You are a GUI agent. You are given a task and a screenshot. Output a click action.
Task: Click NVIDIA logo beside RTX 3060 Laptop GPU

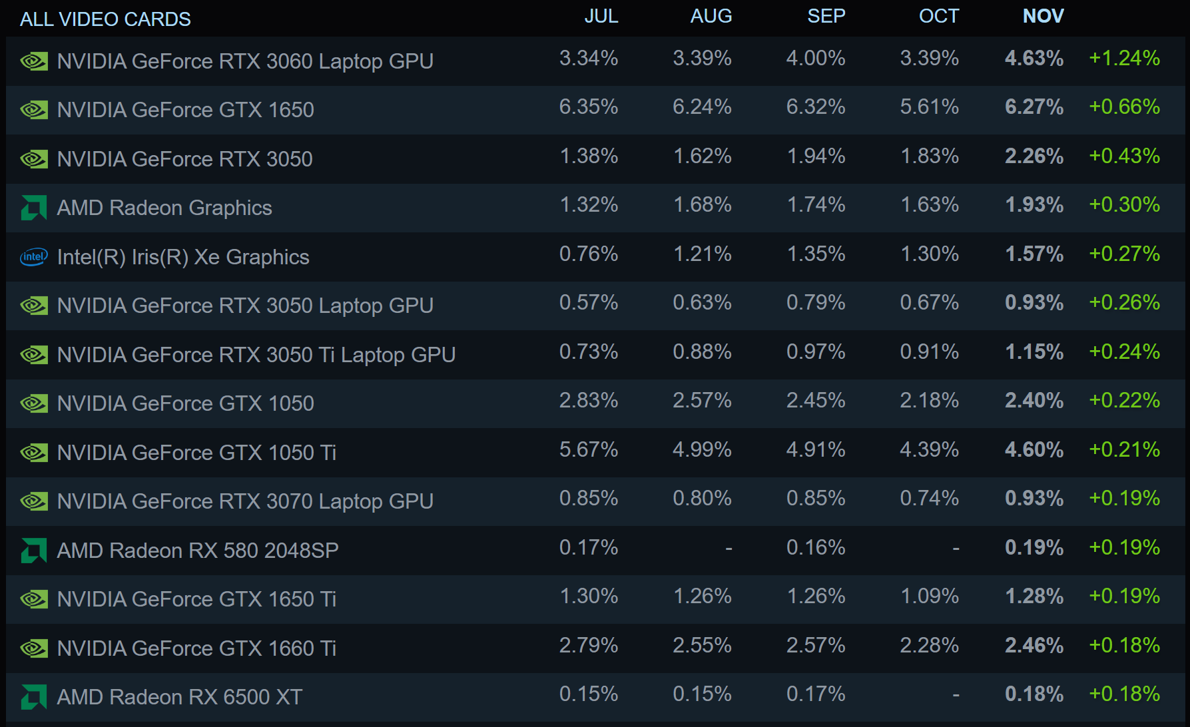(x=34, y=61)
